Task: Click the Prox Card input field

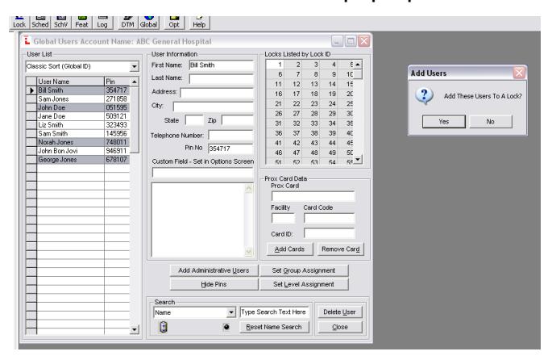Action: (x=313, y=196)
